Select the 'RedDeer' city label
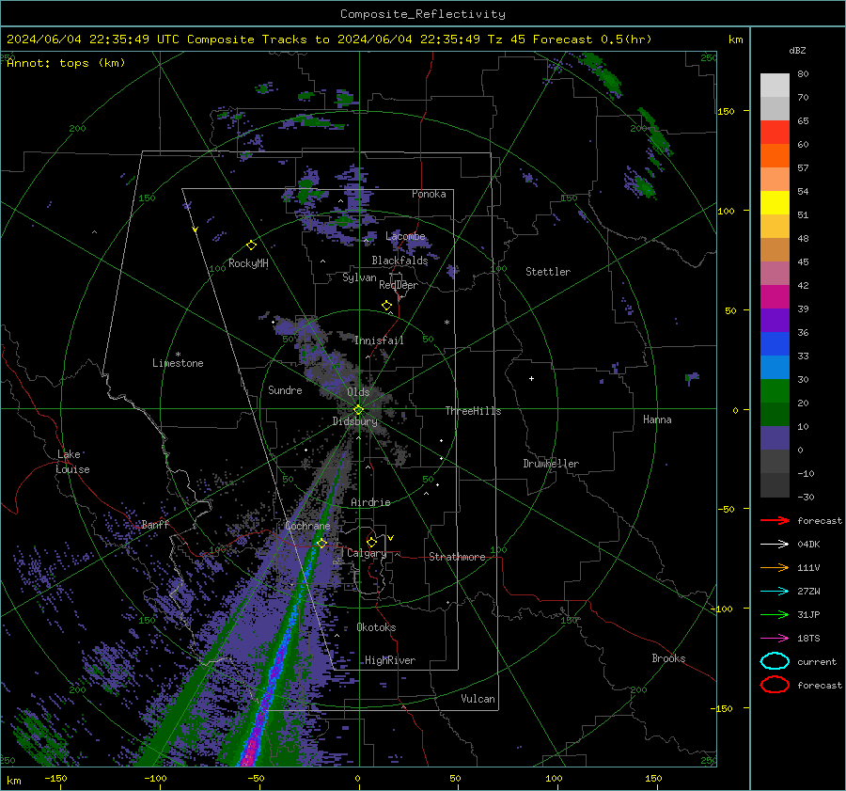The width and height of the screenshot is (846, 791). point(399,285)
